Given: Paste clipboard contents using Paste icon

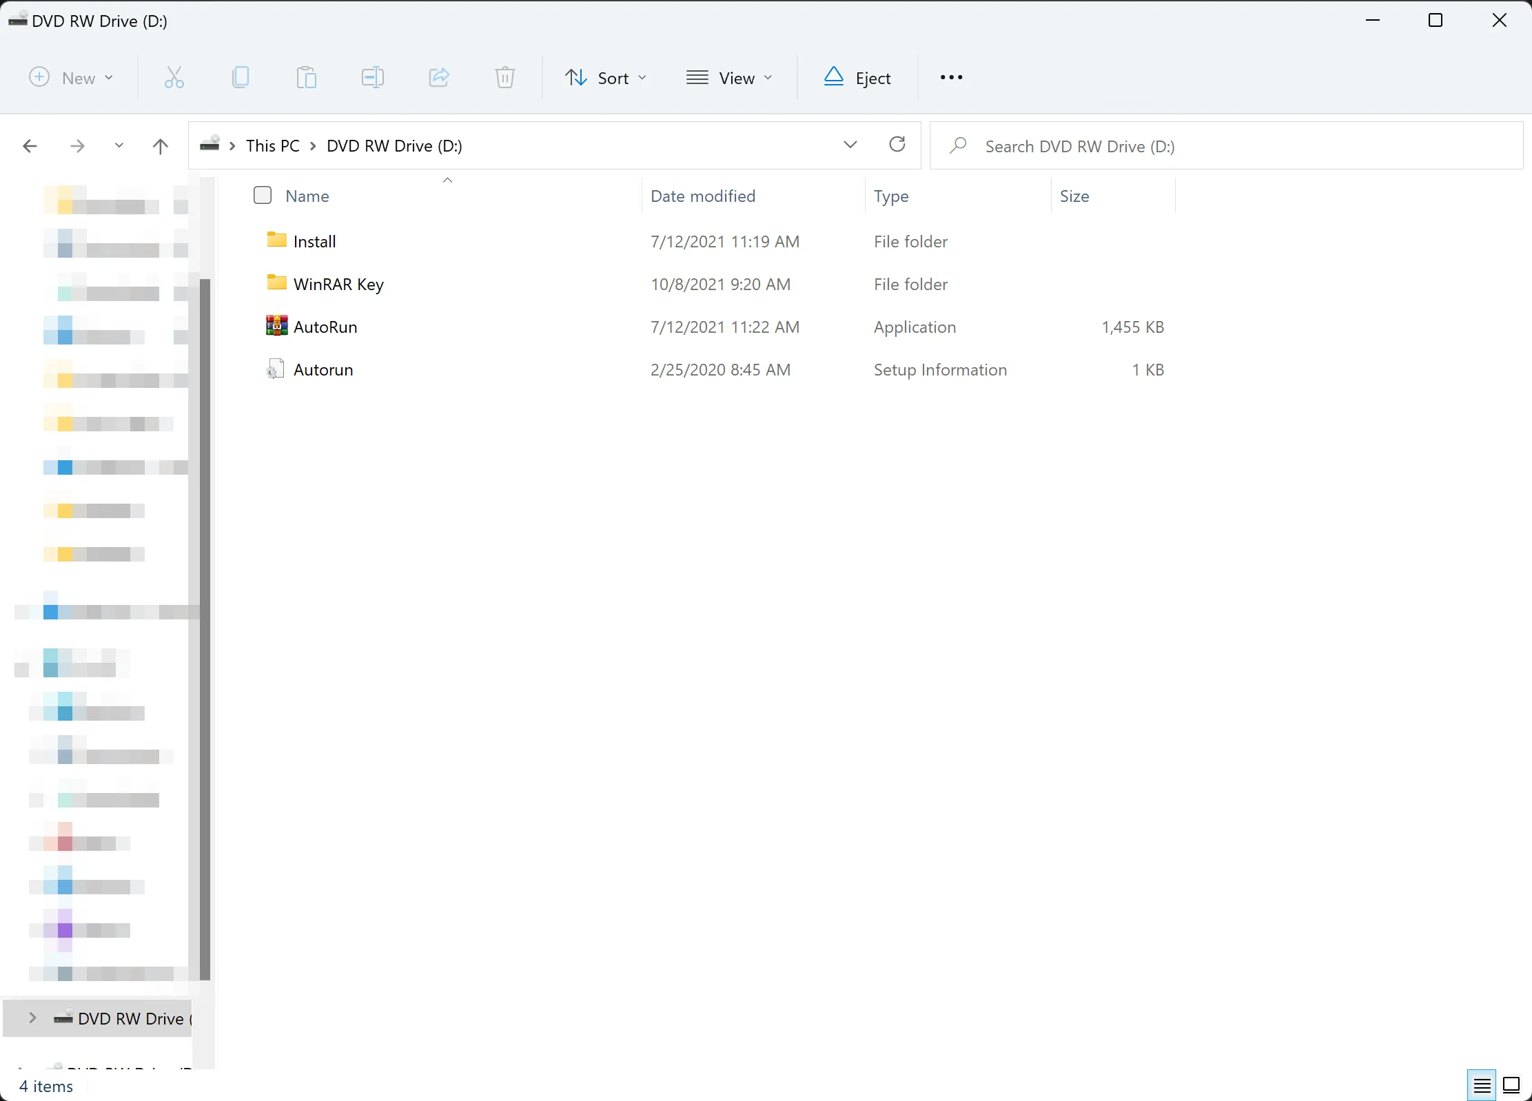Looking at the screenshot, I should pos(306,77).
